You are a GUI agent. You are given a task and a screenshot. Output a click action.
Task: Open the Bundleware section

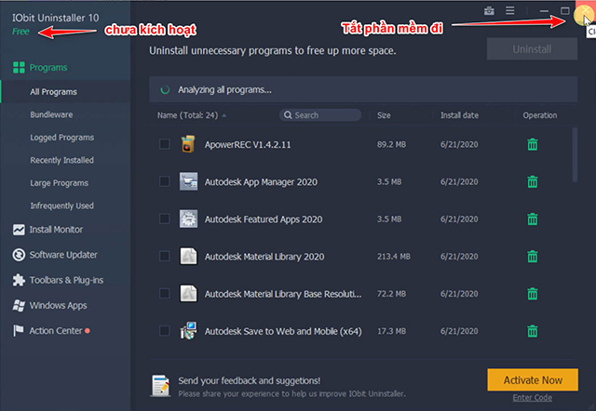[x=51, y=114]
